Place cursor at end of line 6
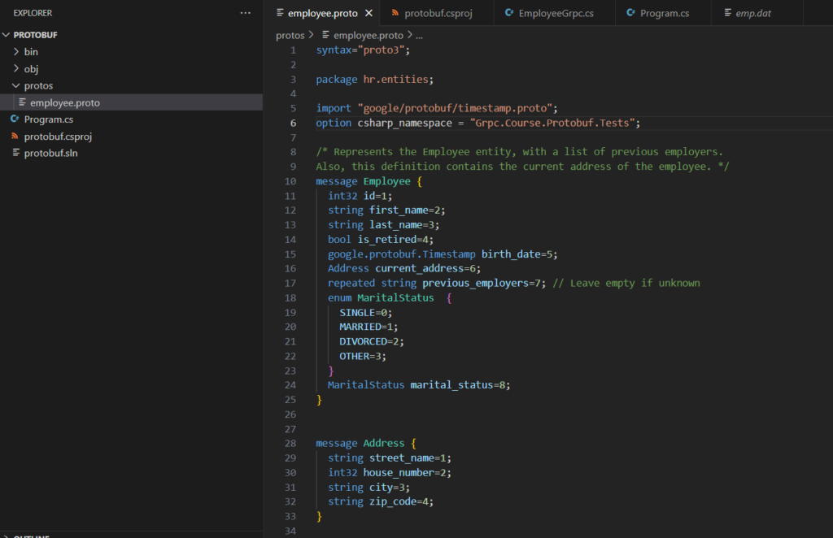This screenshot has height=538, width=833. [x=642, y=124]
